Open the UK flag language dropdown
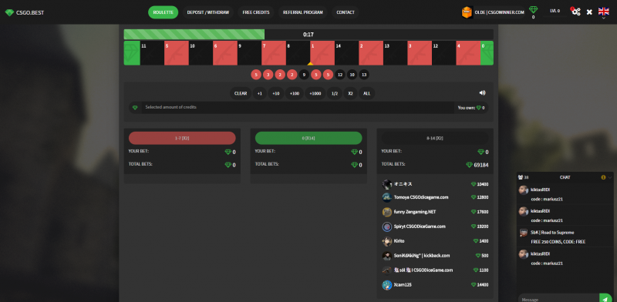The image size is (617, 302). point(604,12)
